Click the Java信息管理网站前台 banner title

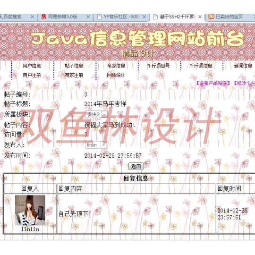coord(137,39)
